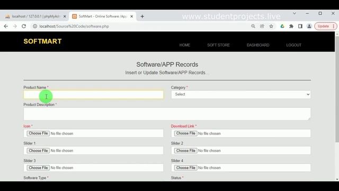Reload the page with the refresh icon

tap(24, 26)
